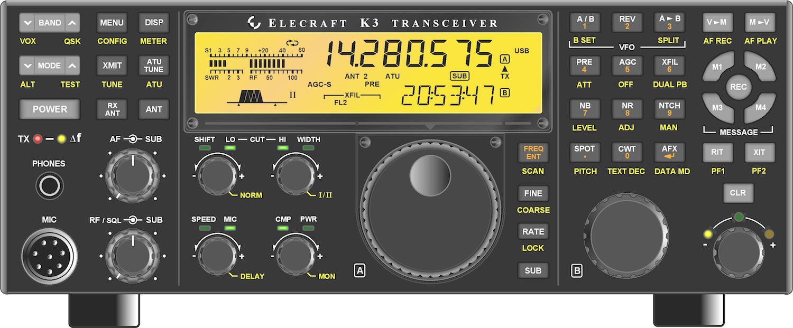Enable NR noise reduction
Viewport: 793px width, 328px height.
click(x=627, y=109)
